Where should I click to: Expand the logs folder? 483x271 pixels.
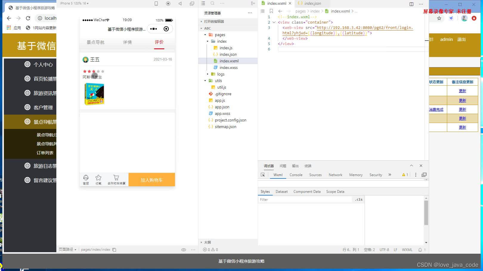click(208, 74)
